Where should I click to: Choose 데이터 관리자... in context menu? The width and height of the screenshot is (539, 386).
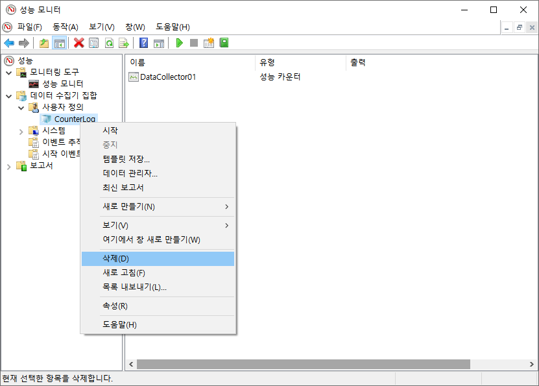pyautogui.click(x=158, y=173)
